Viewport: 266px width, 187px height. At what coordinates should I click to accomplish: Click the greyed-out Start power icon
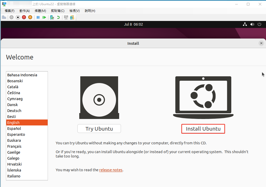(x=12, y=17)
